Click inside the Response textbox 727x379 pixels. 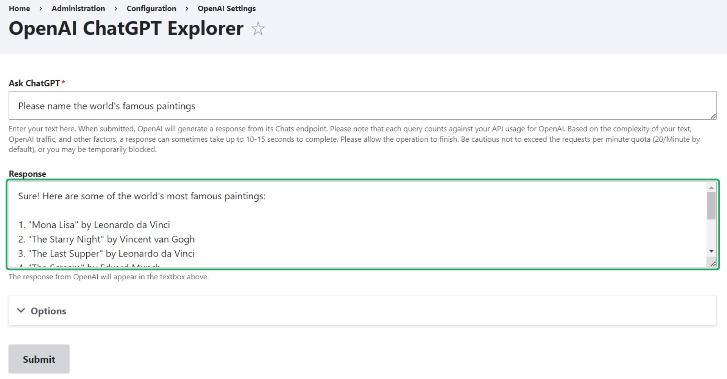[357, 224]
